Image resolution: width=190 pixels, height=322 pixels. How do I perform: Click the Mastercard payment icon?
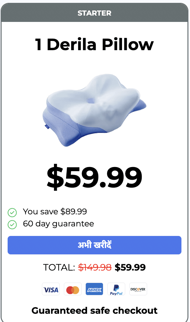72,289
